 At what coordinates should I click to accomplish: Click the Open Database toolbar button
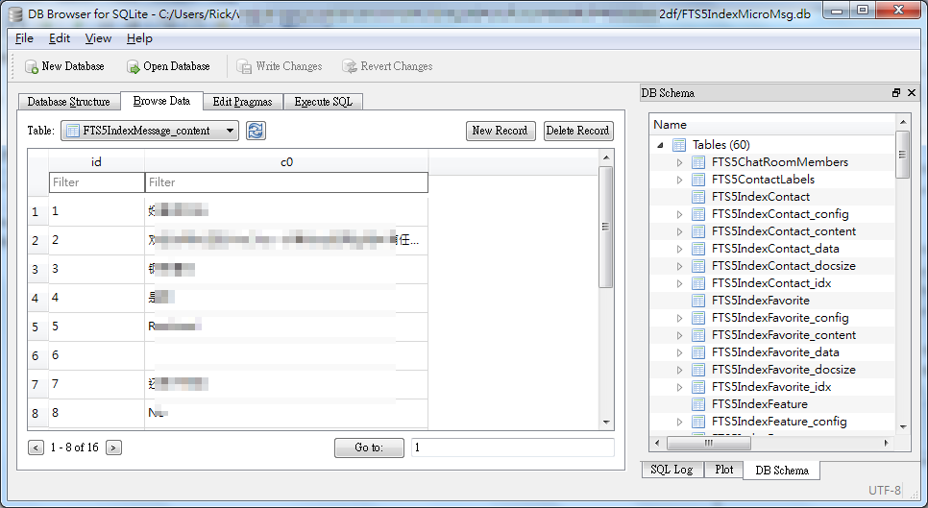[168, 66]
